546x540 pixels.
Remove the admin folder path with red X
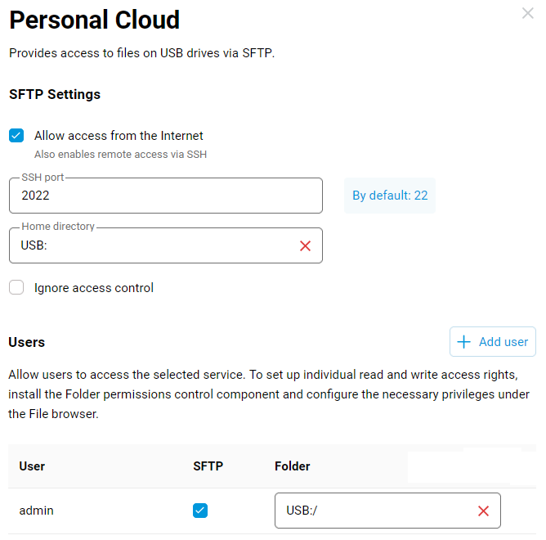click(483, 511)
